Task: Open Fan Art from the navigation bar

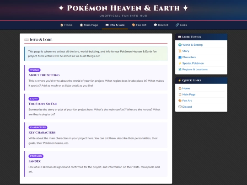Action: (x=139, y=25)
